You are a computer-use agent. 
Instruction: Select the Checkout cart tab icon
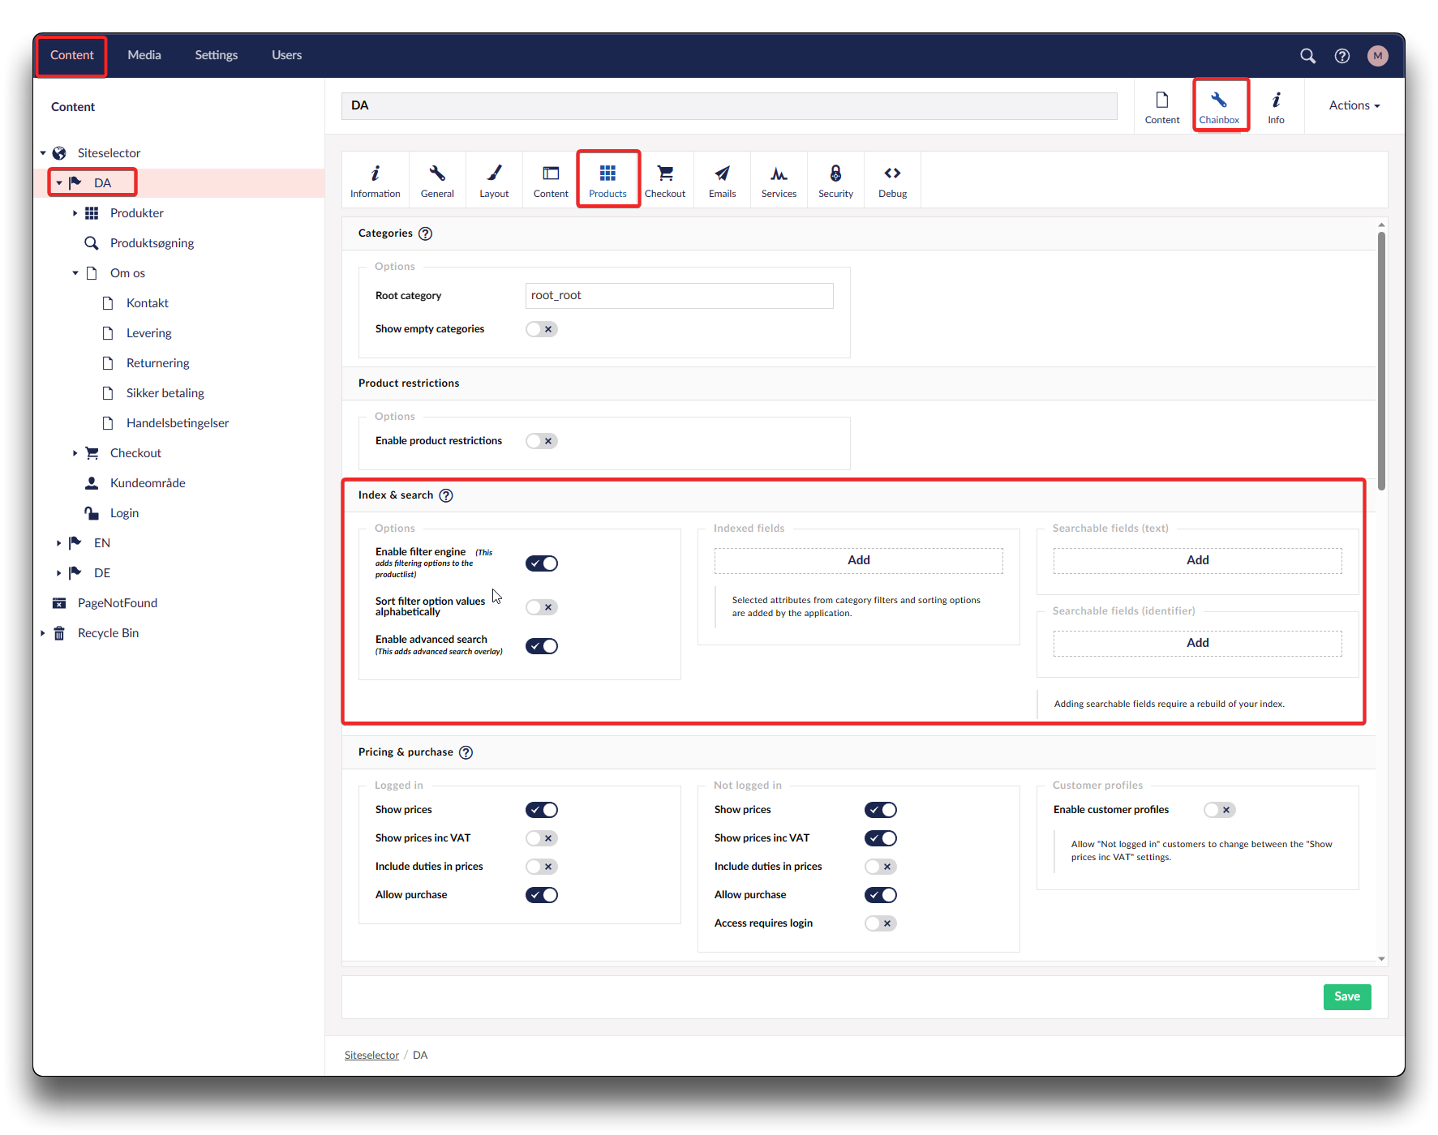point(665,180)
